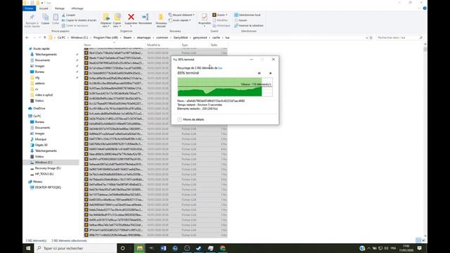The image size is (450, 253).
Task: Click Coller le raccourci
Action: [75, 25]
